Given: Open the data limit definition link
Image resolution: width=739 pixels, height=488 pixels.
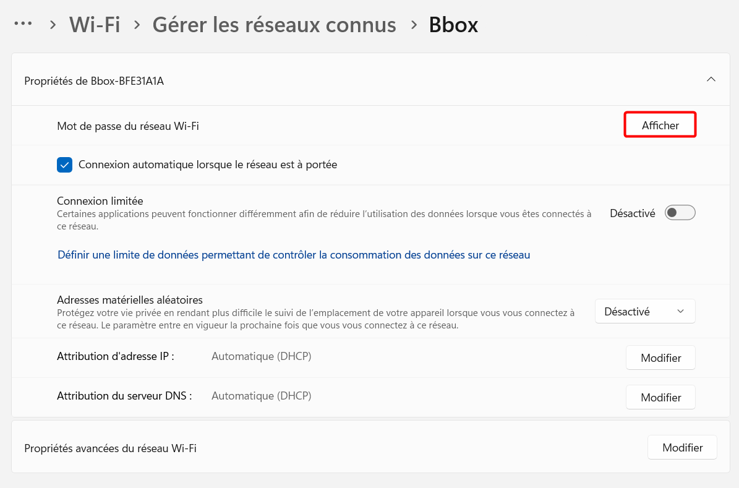Looking at the screenshot, I should [294, 255].
